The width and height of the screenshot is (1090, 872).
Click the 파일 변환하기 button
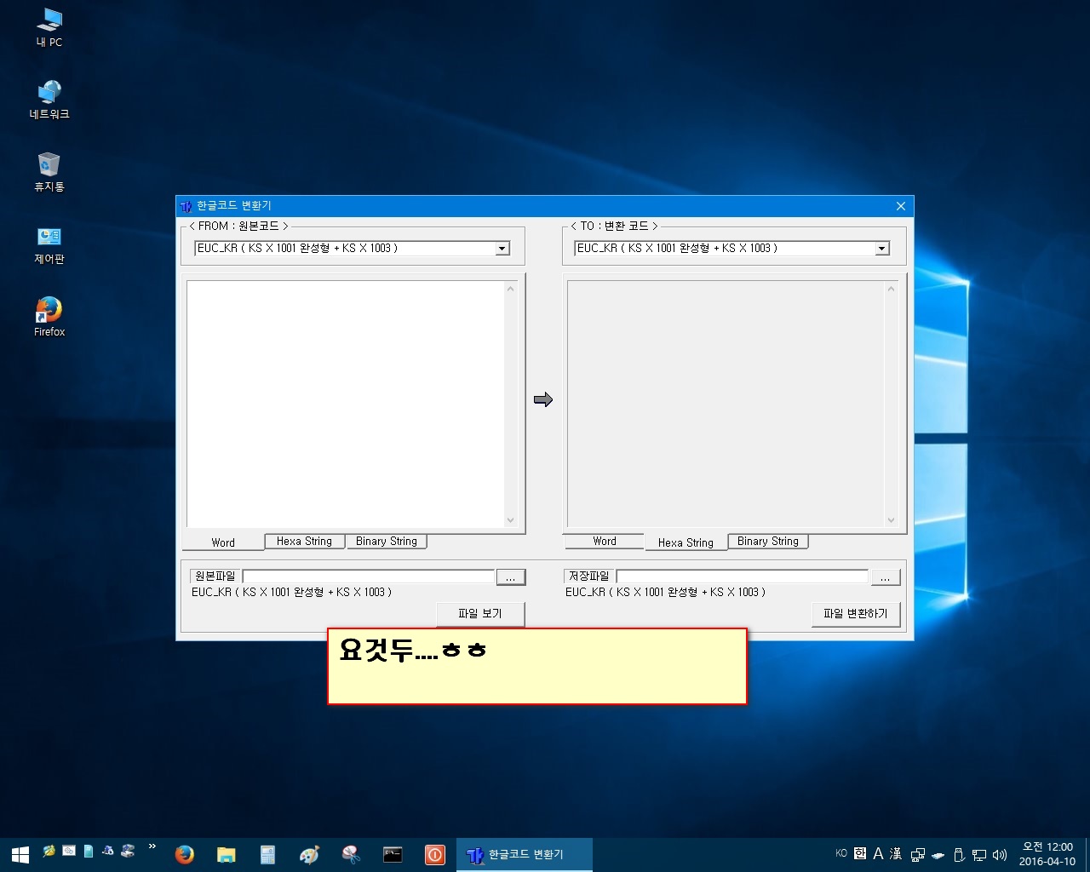[x=856, y=613]
